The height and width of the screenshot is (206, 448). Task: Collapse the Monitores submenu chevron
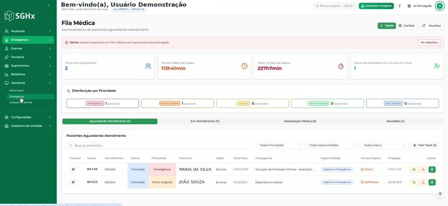[50, 83]
